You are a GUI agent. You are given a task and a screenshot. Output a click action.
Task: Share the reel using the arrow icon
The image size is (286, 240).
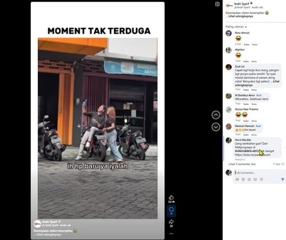click(x=171, y=222)
